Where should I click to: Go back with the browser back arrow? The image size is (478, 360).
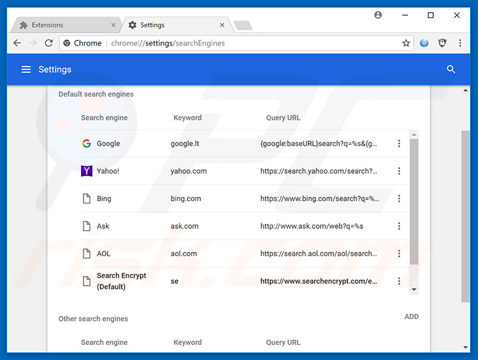[18, 43]
